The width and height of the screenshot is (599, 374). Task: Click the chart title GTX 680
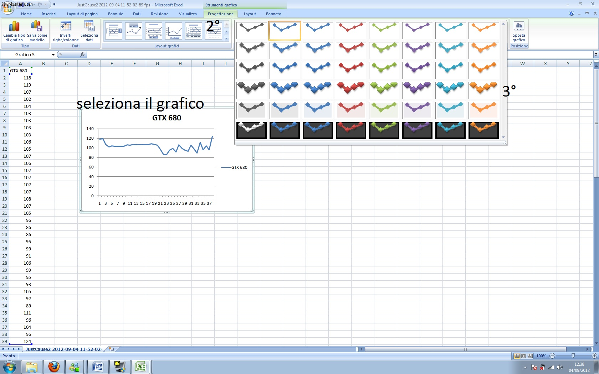(x=167, y=118)
